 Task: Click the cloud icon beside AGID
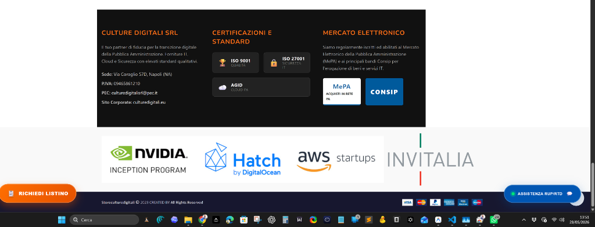[223, 87]
